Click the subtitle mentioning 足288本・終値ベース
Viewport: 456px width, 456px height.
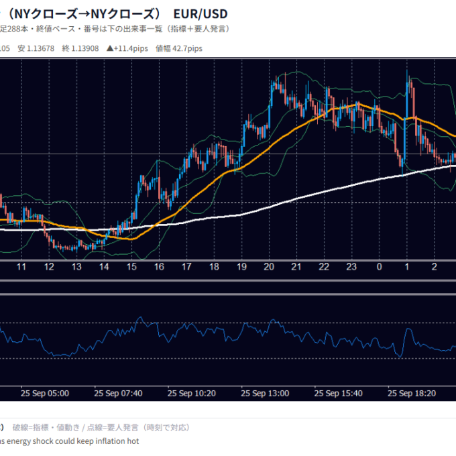[x=115, y=29]
